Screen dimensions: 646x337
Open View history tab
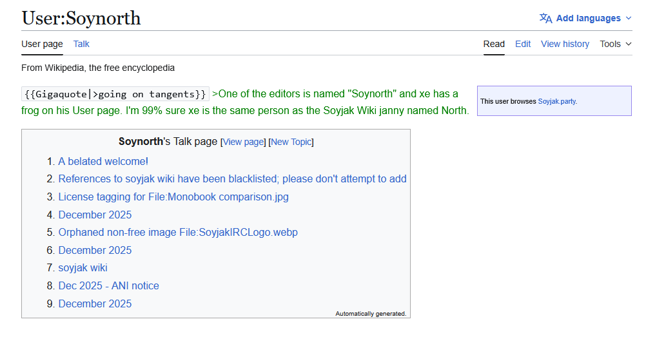pyautogui.click(x=565, y=44)
